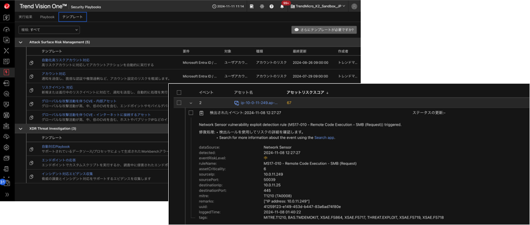Click さらにテンプレートが必要ですか? button
Screen dimensions: 530x225
point(324,30)
